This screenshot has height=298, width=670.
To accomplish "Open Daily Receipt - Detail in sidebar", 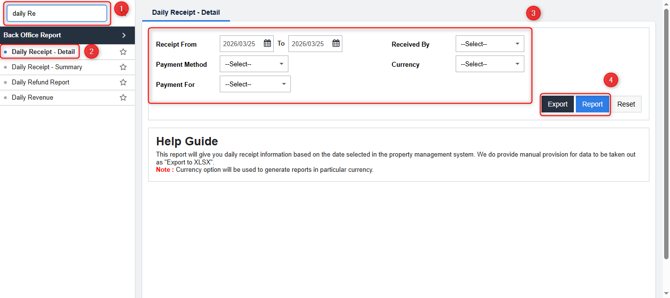I will coord(43,52).
